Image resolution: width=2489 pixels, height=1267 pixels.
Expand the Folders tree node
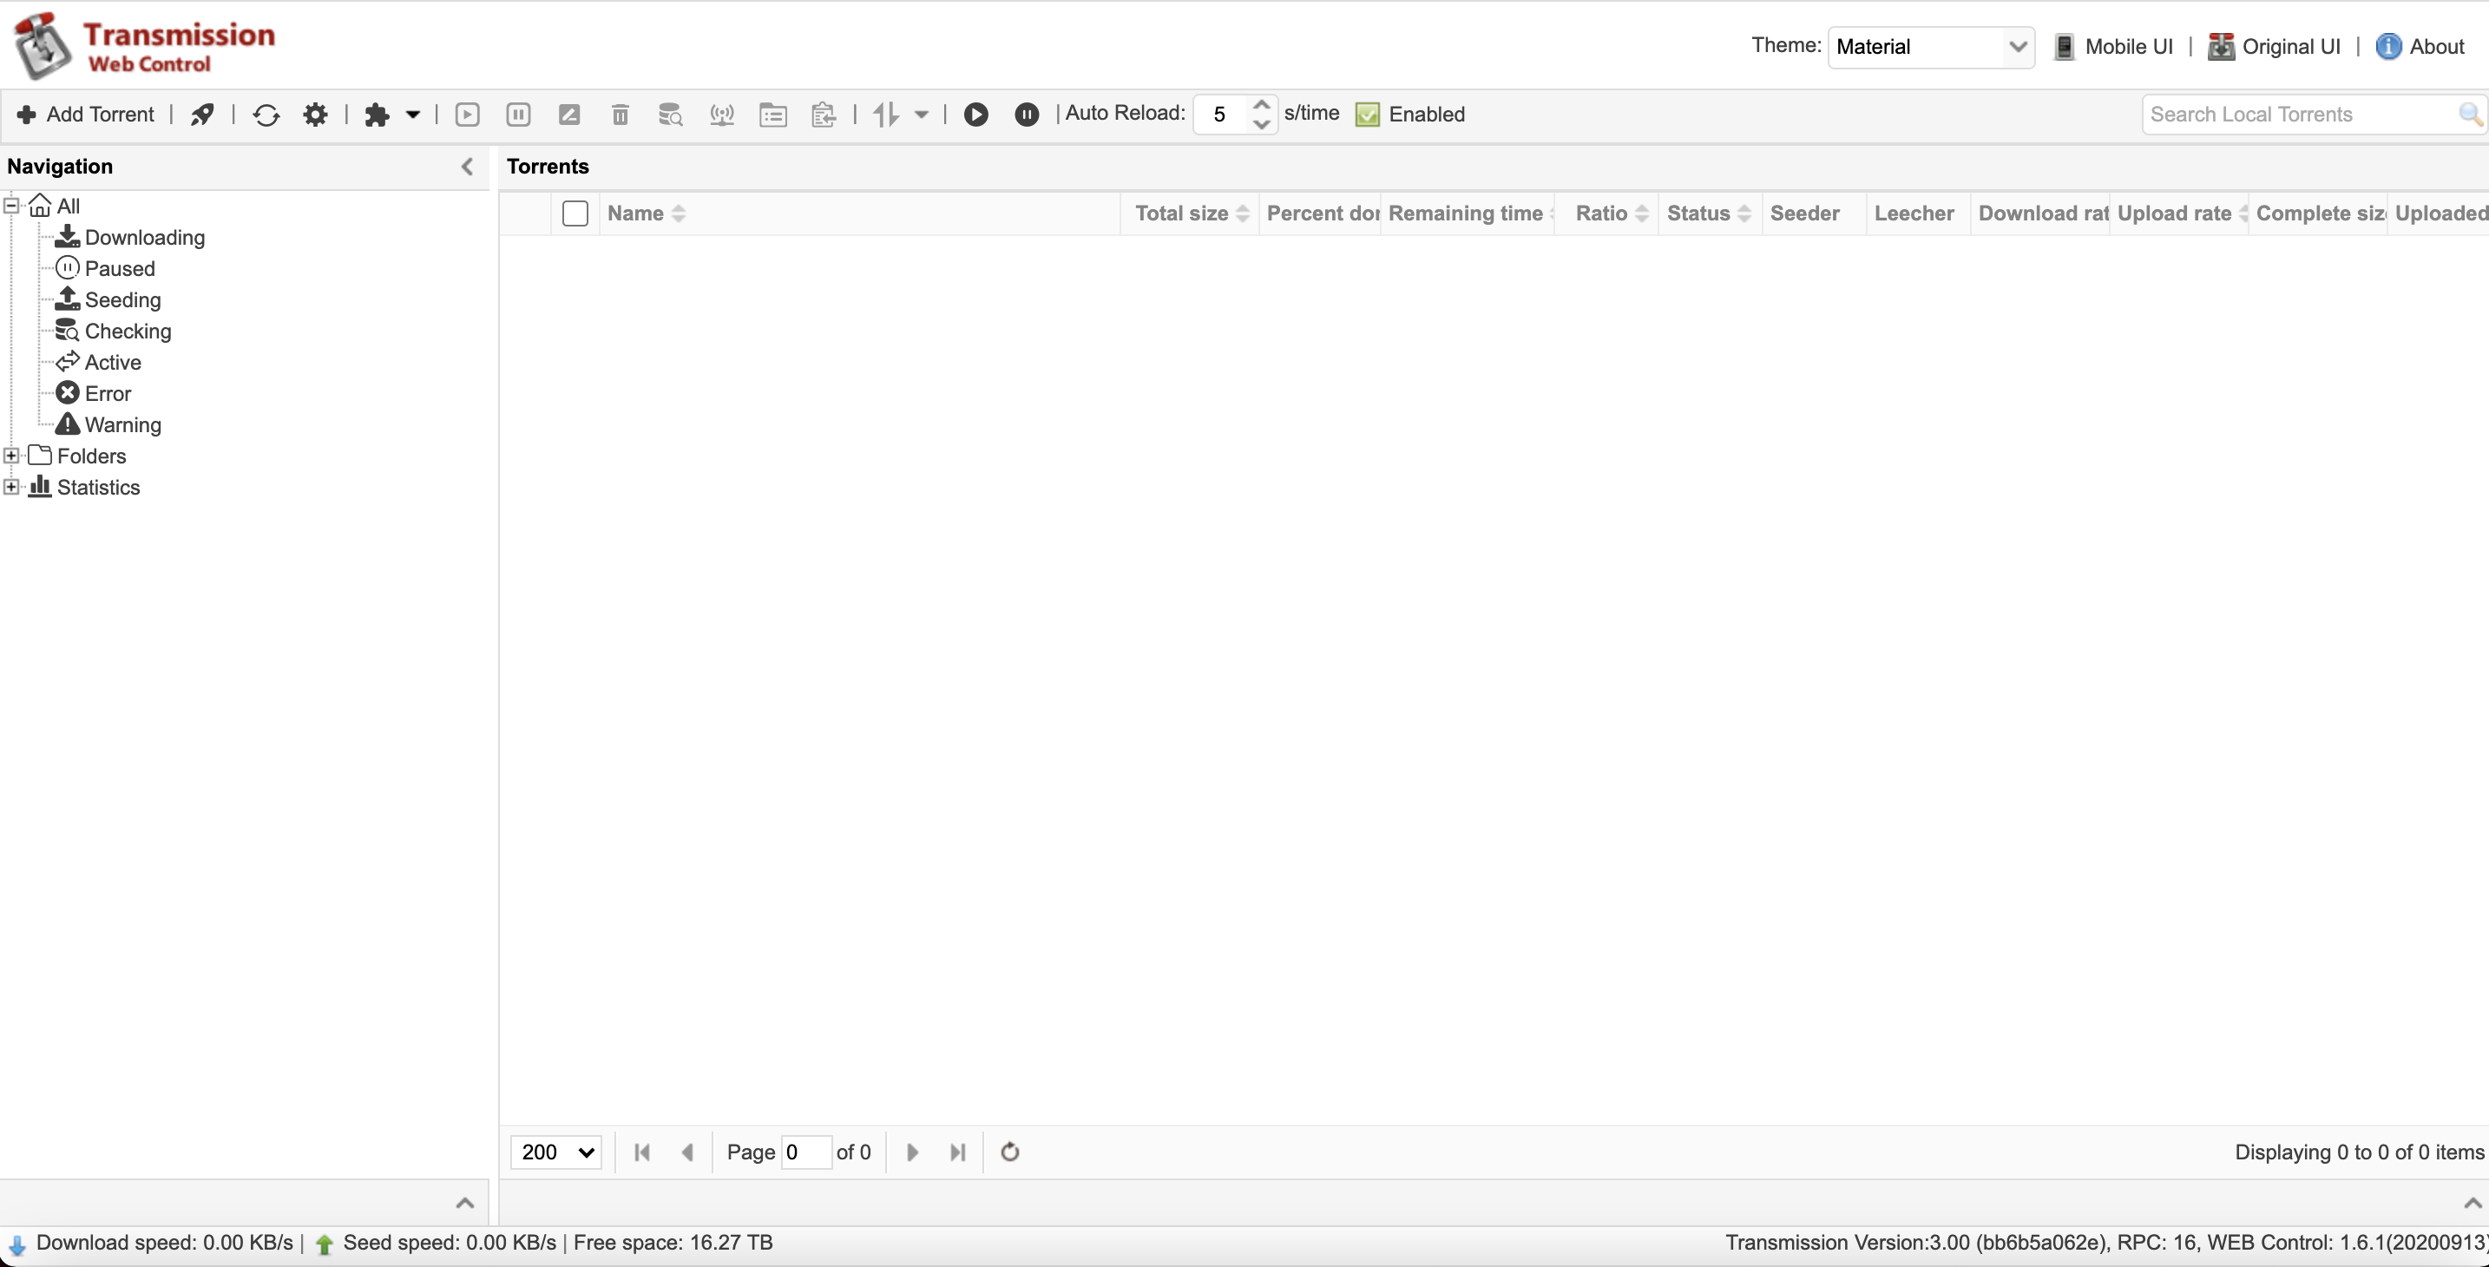tap(11, 456)
